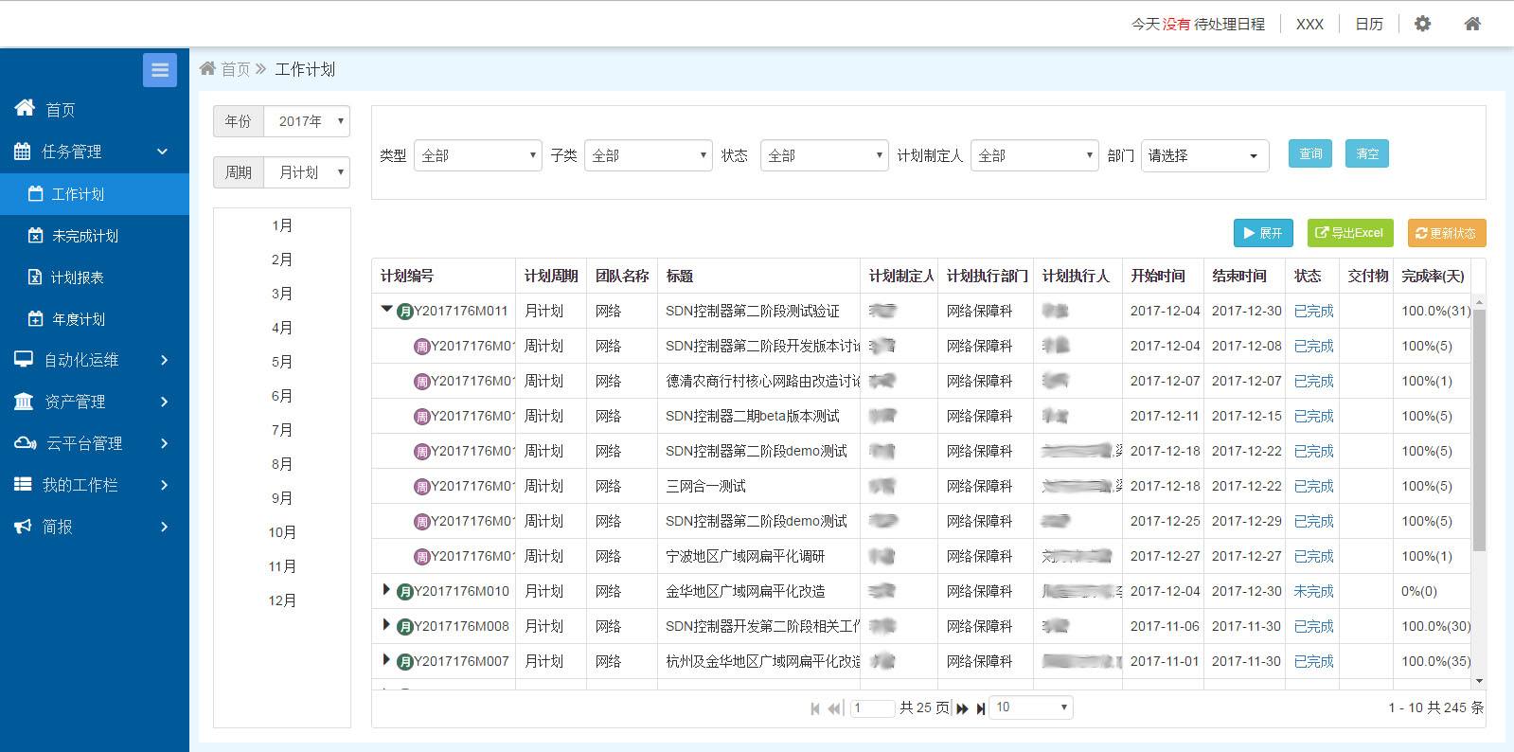The image size is (1514, 752).
Task: Toggle the sidebar hamburger menu button
Action: 160,70
